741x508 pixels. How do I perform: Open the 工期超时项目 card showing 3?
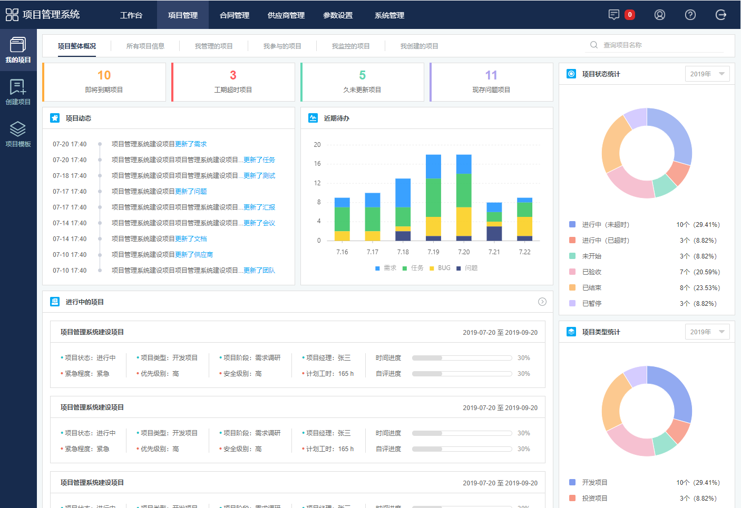tap(233, 82)
